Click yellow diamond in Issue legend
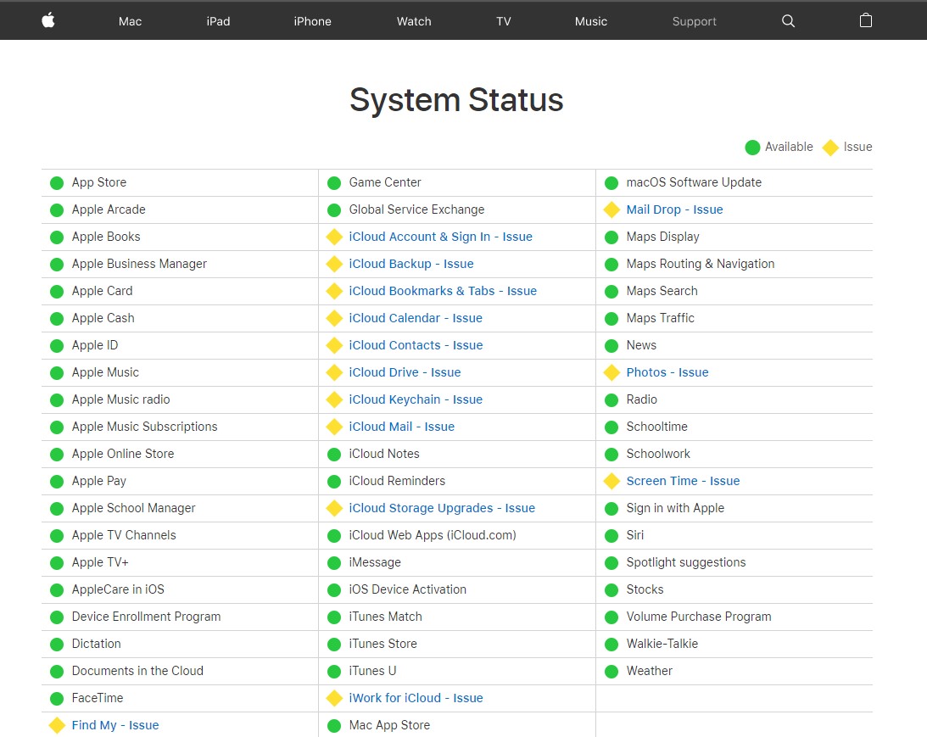The width and height of the screenshot is (927, 737). 830,148
